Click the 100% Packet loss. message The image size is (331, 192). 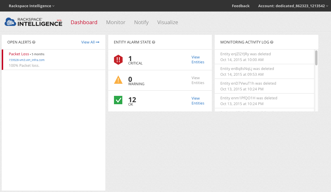tap(24, 65)
